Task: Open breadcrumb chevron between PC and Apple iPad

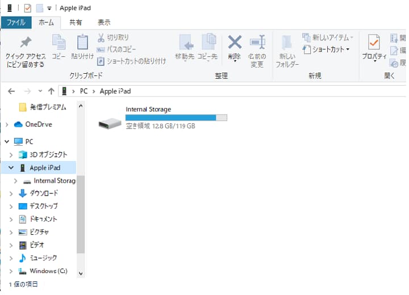Action: 94,91
